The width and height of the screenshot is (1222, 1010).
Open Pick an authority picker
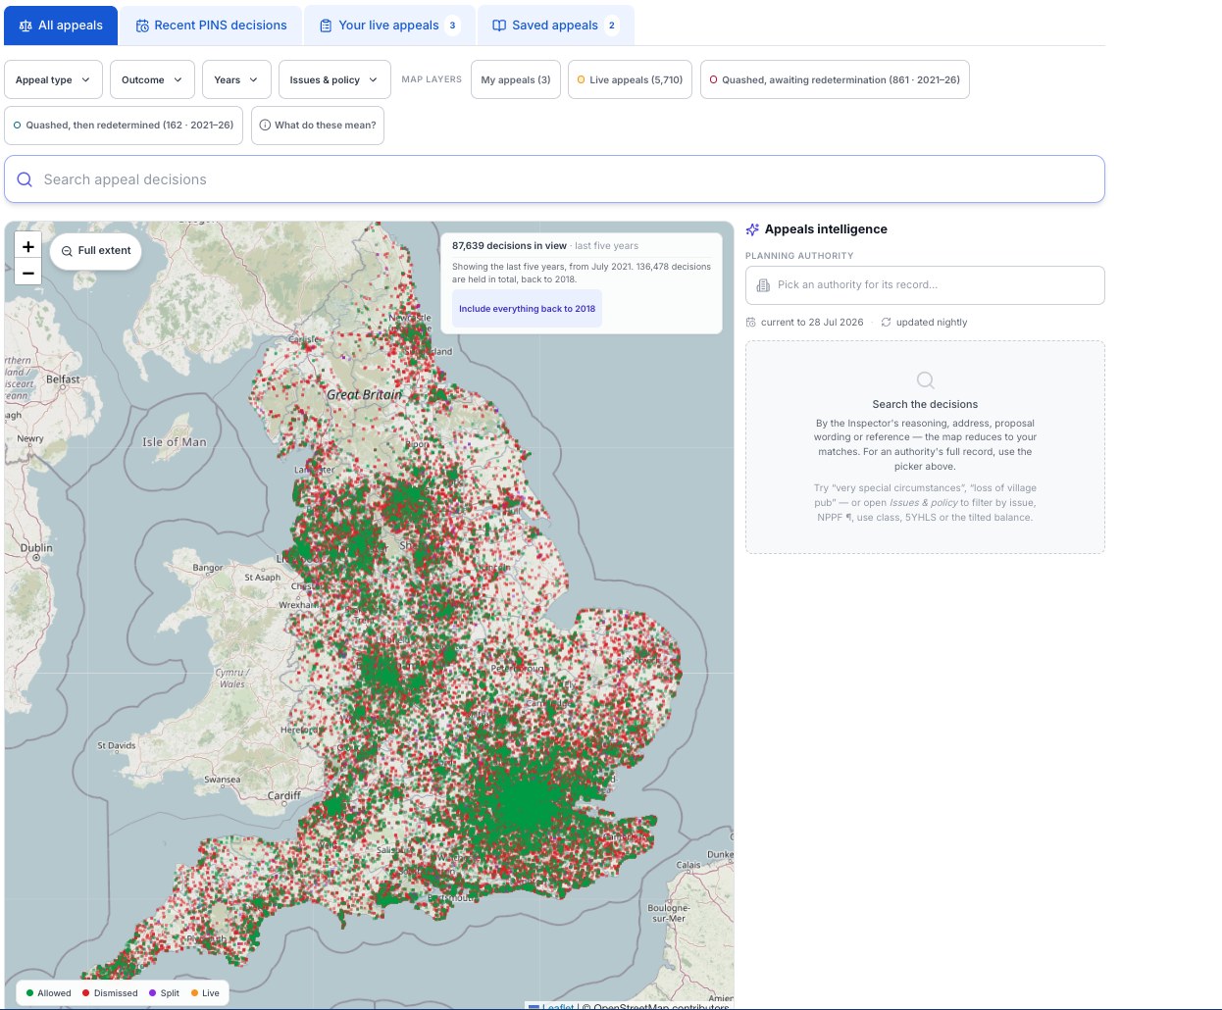tap(925, 285)
